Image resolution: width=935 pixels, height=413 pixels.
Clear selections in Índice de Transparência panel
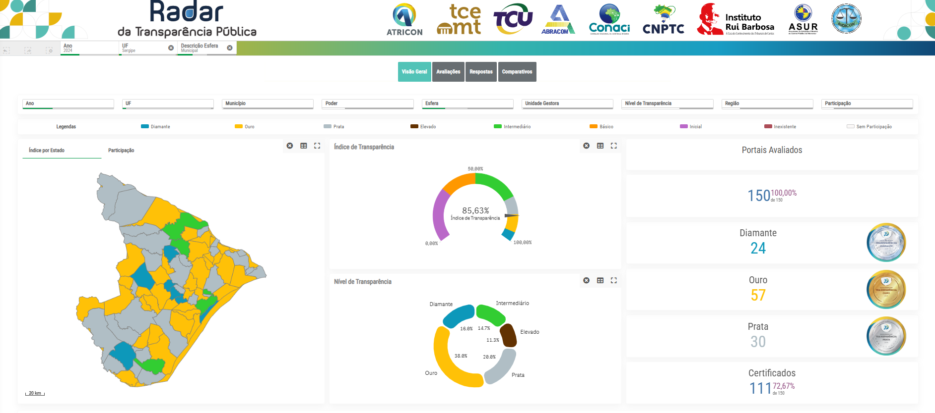(586, 146)
